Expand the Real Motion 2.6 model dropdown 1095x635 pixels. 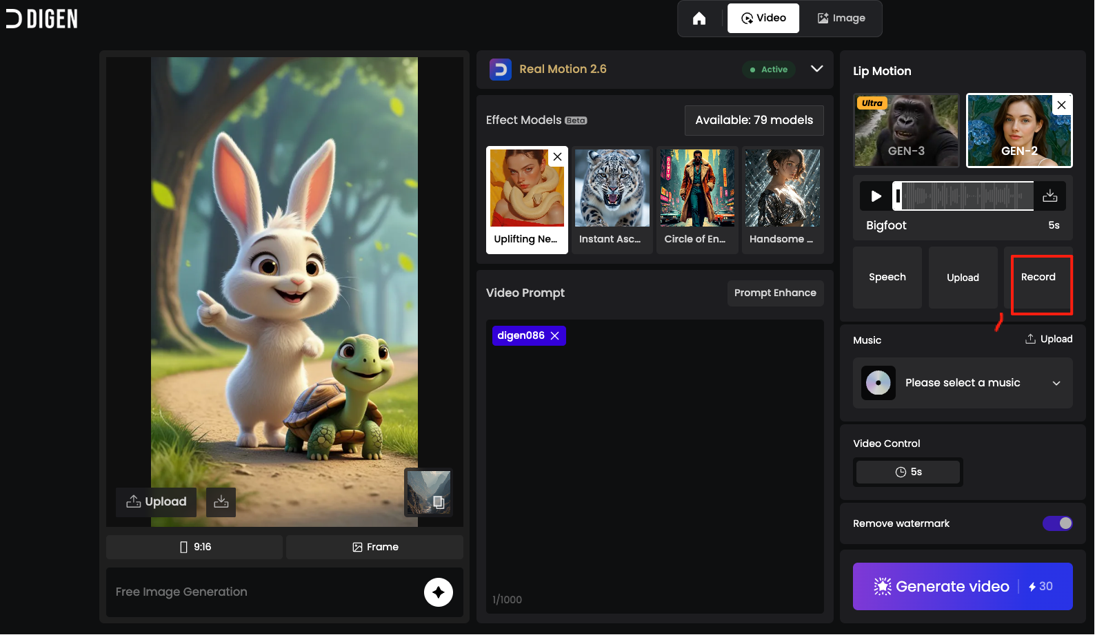coord(817,69)
